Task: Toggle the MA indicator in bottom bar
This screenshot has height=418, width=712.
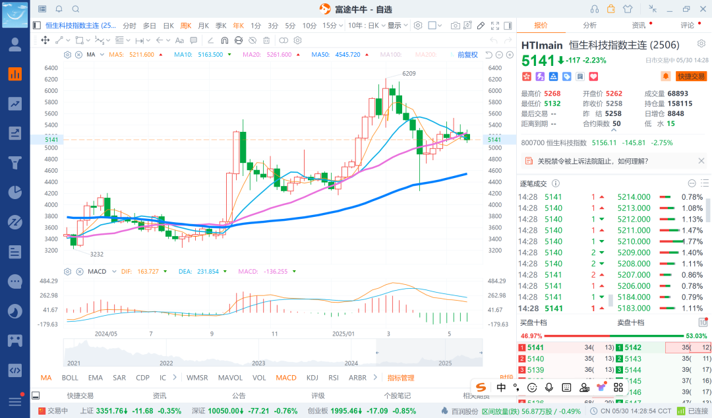Action: click(46, 378)
